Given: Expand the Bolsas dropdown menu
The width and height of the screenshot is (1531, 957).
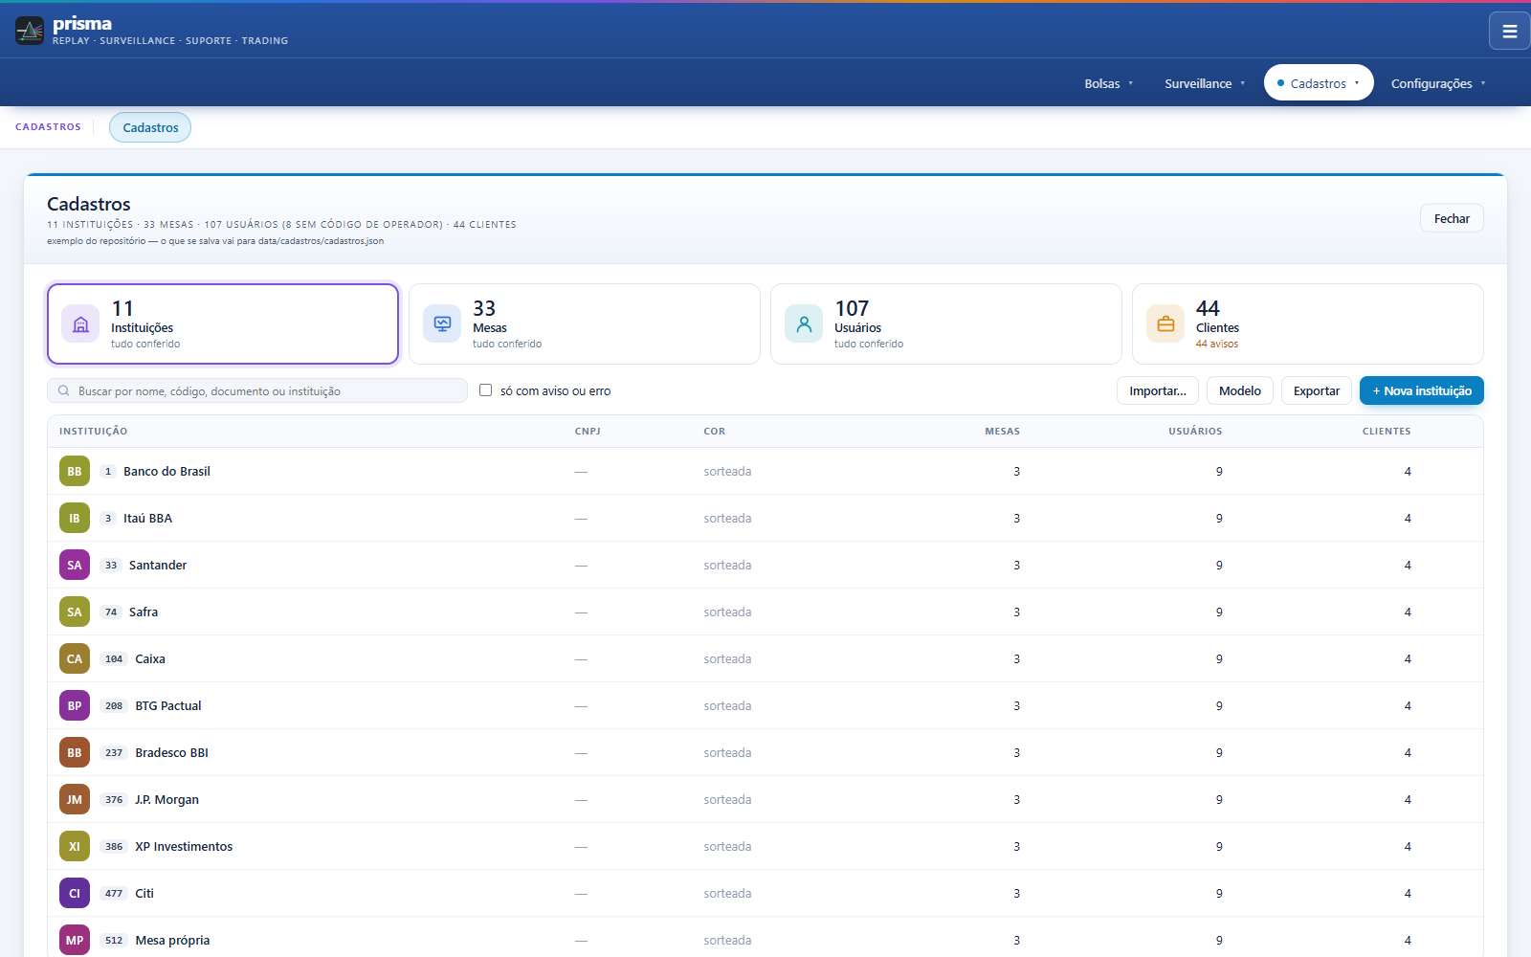Looking at the screenshot, I should (1108, 83).
